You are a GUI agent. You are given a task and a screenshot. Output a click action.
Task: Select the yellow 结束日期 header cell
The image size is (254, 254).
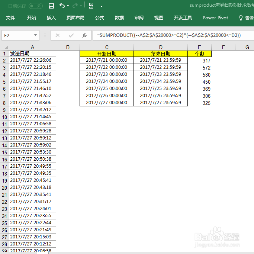161,54
